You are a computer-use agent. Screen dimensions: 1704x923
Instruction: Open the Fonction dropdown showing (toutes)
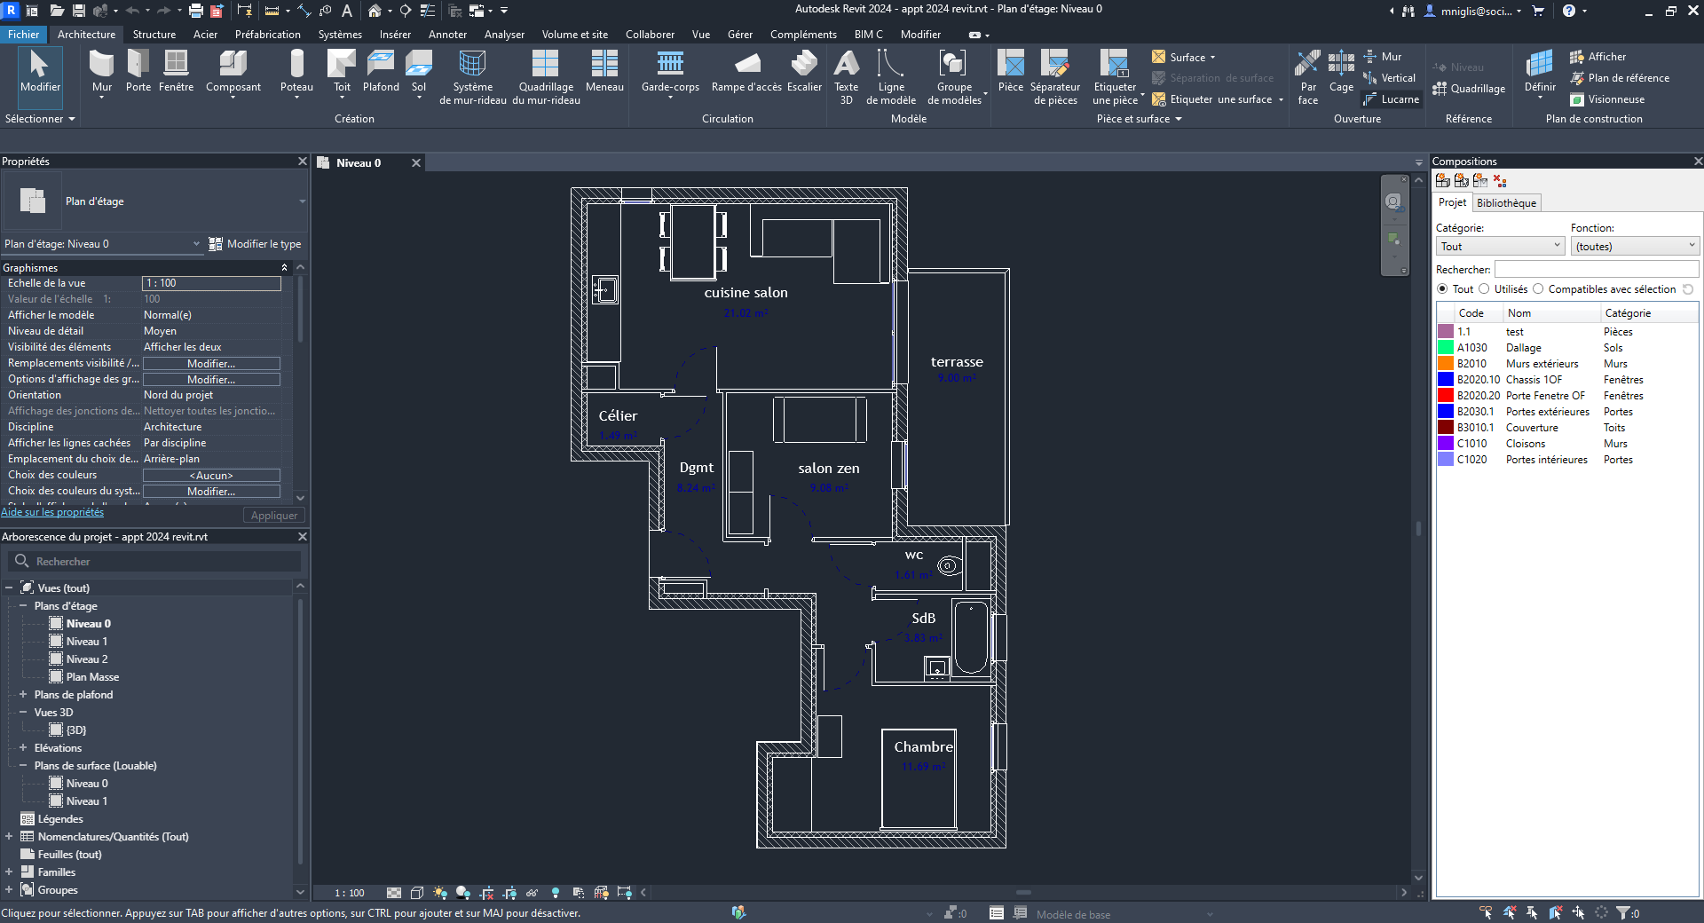pos(1635,246)
